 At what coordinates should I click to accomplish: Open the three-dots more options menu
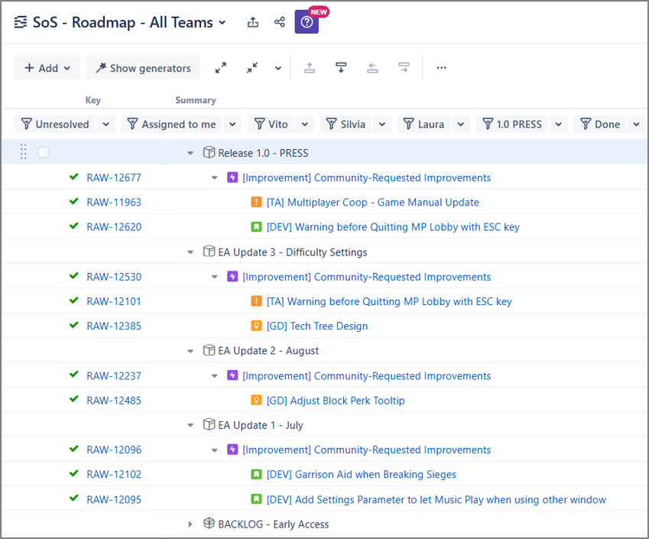pyautogui.click(x=441, y=68)
